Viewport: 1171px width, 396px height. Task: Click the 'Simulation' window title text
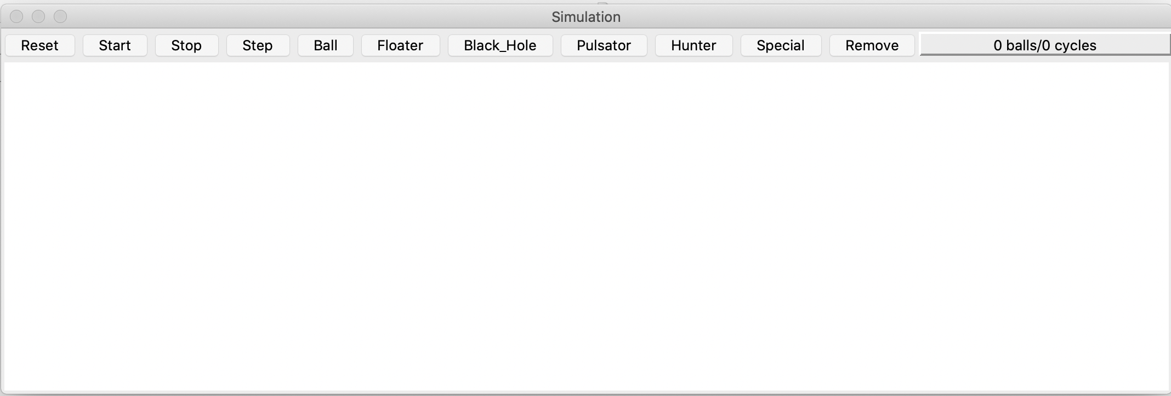pyautogui.click(x=586, y=17)
